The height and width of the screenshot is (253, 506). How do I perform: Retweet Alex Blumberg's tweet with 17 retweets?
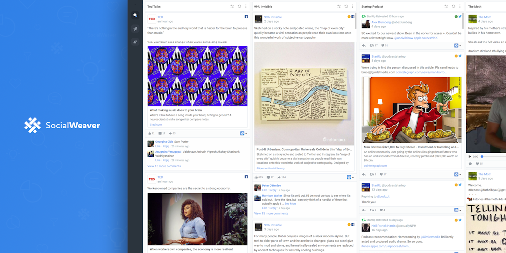374,45
